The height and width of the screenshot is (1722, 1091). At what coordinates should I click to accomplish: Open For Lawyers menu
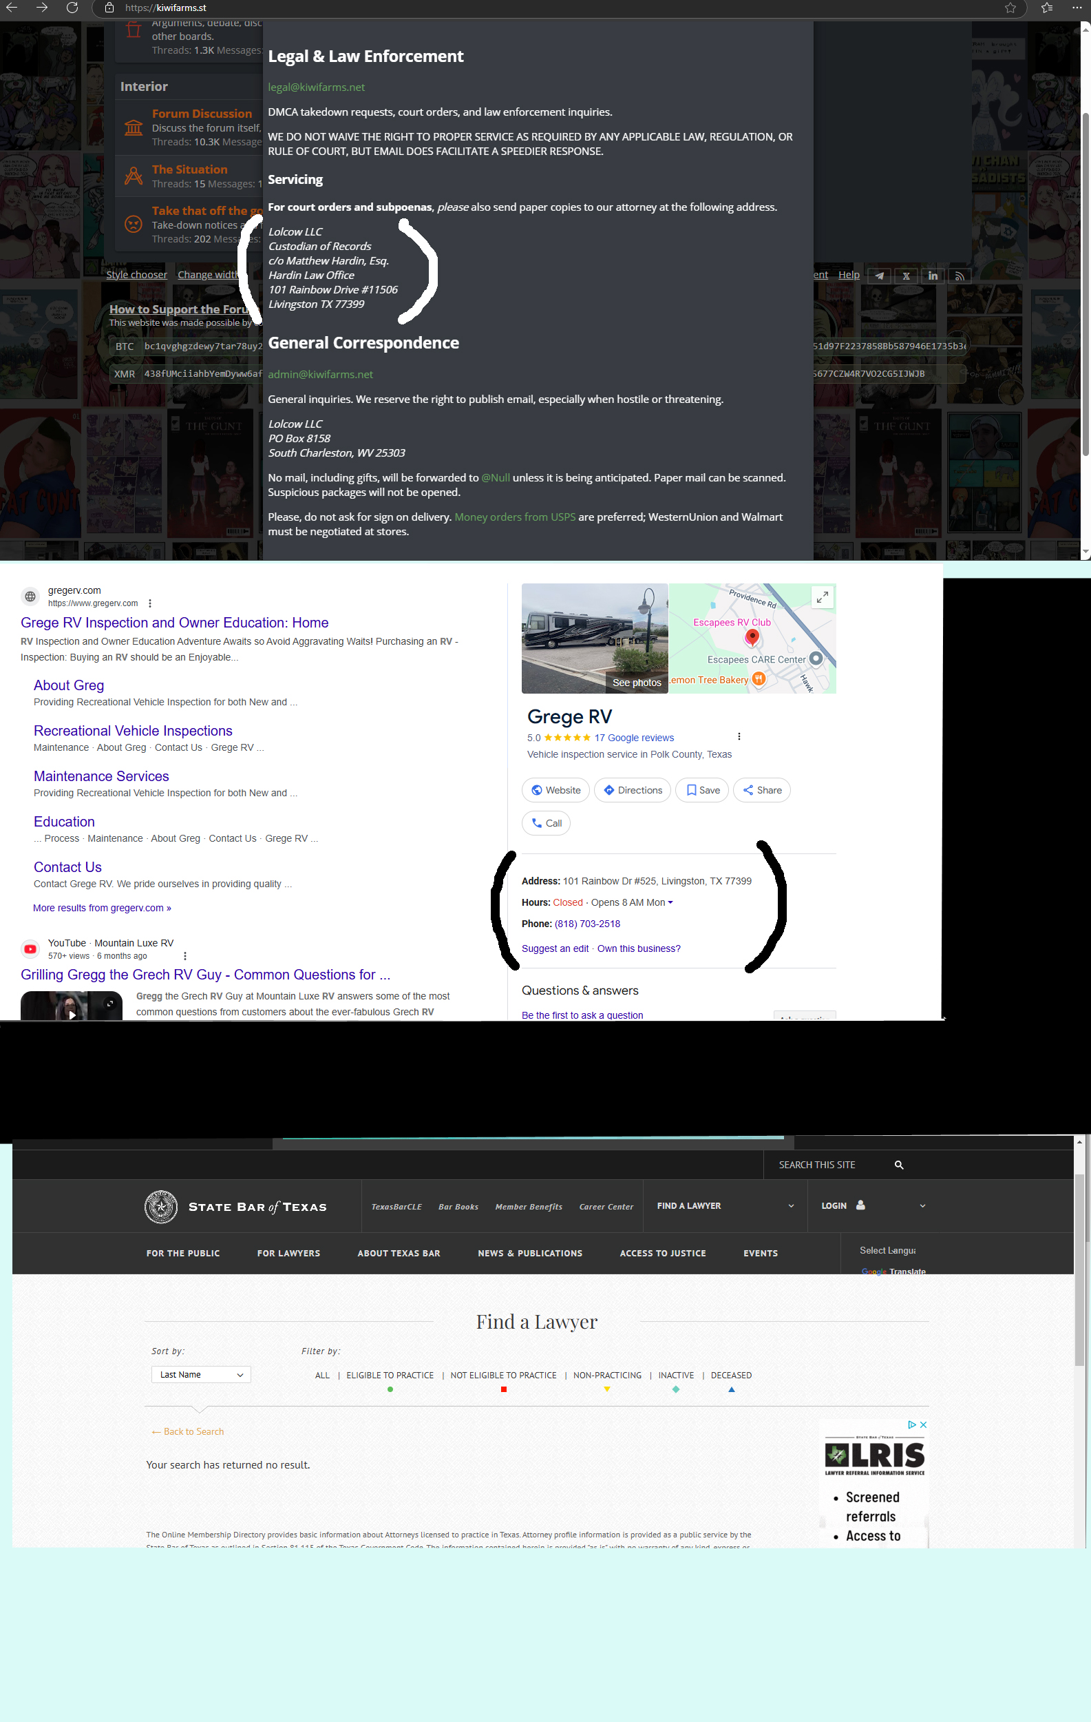[x=288, y=1253]
